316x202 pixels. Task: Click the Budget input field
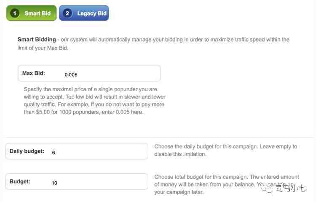click(77, 181)
